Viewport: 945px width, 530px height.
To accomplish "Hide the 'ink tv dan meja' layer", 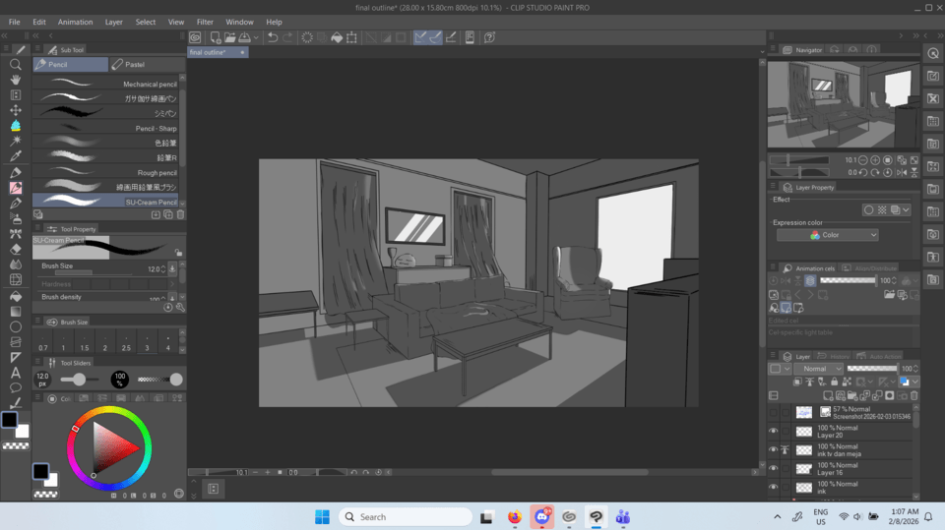I will (774, 450).
